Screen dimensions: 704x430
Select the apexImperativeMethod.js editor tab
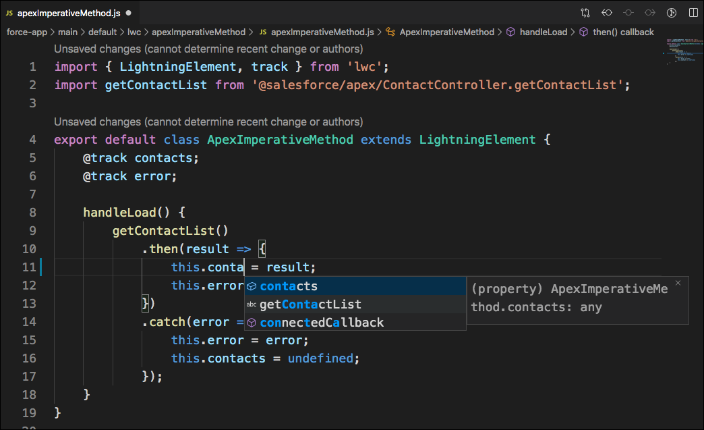69,13
